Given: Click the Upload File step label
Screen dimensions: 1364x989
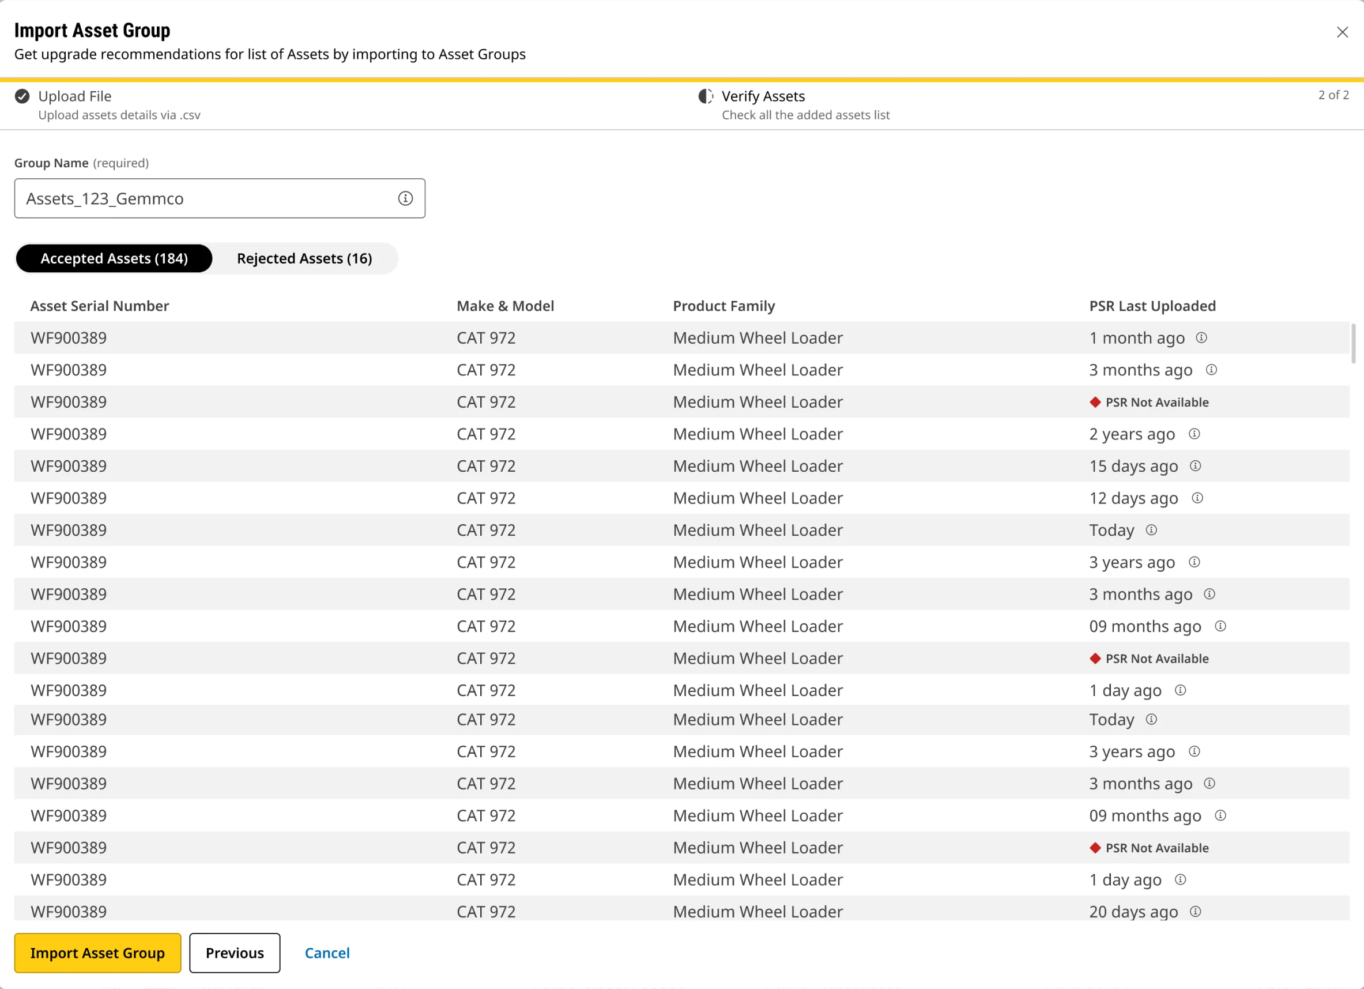Looking at the screenshot, I should [74, 96].
